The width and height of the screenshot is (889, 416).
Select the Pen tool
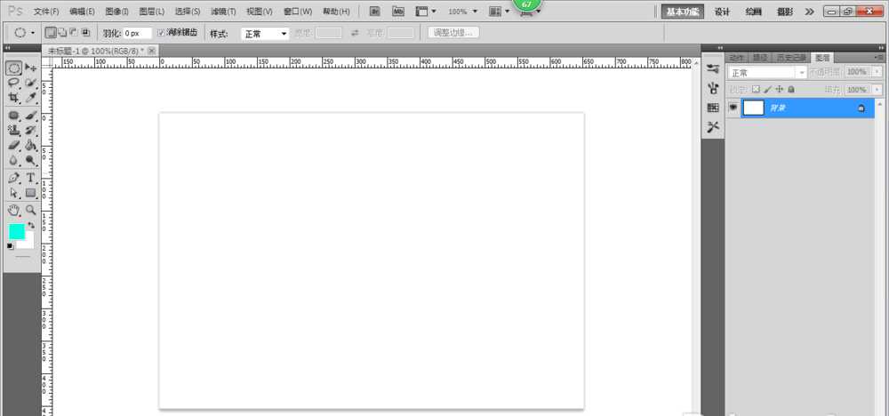[14, 178]
